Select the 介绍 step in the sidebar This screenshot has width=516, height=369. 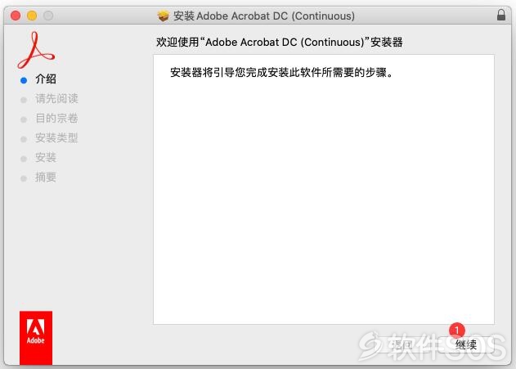click(x=46, y=79)
